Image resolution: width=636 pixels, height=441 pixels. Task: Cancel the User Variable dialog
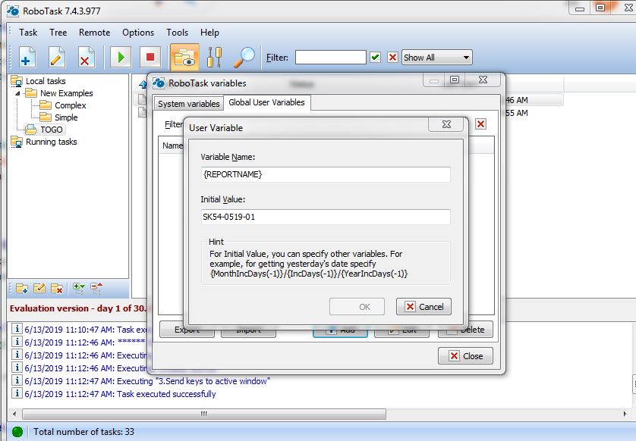(x=423, y=307)
